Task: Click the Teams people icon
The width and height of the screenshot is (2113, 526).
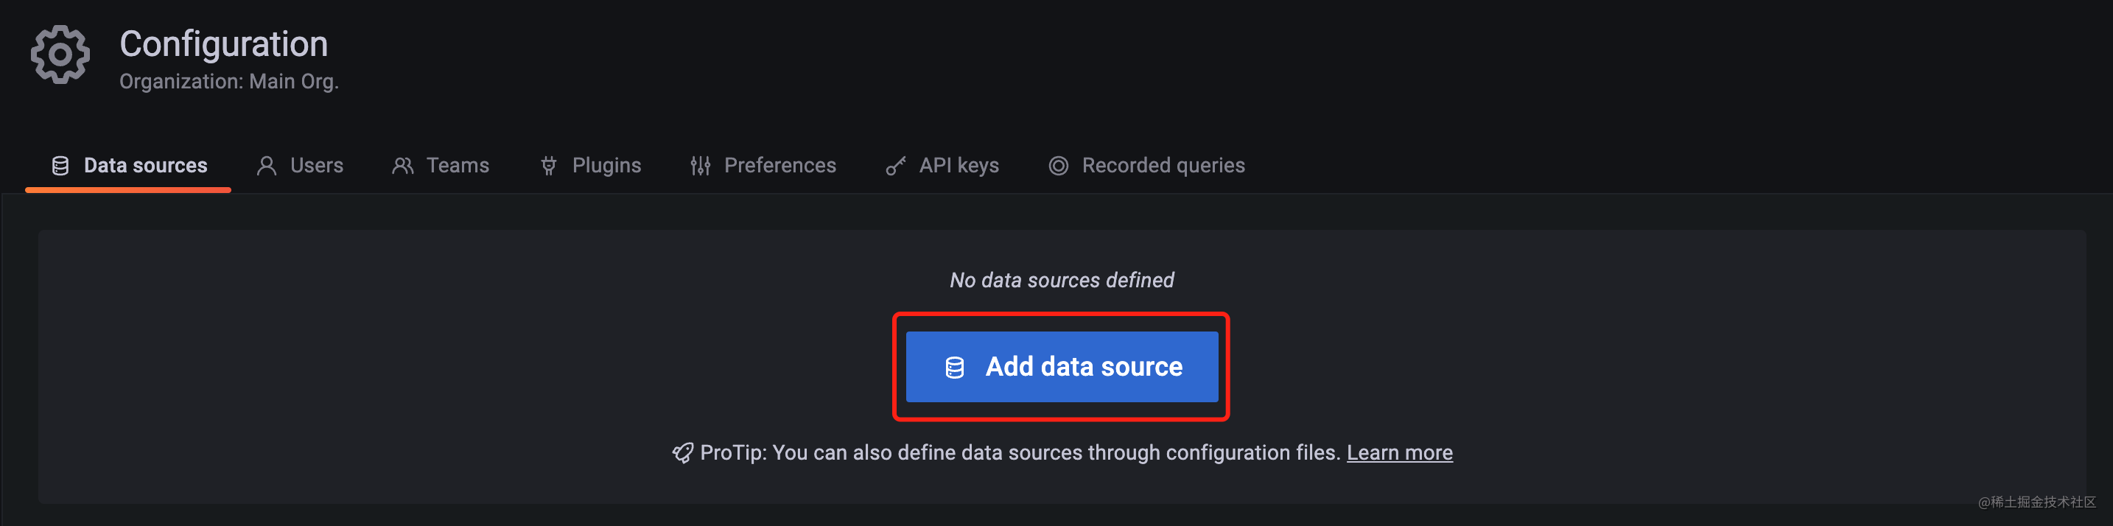Action: [x=403, y=166]
